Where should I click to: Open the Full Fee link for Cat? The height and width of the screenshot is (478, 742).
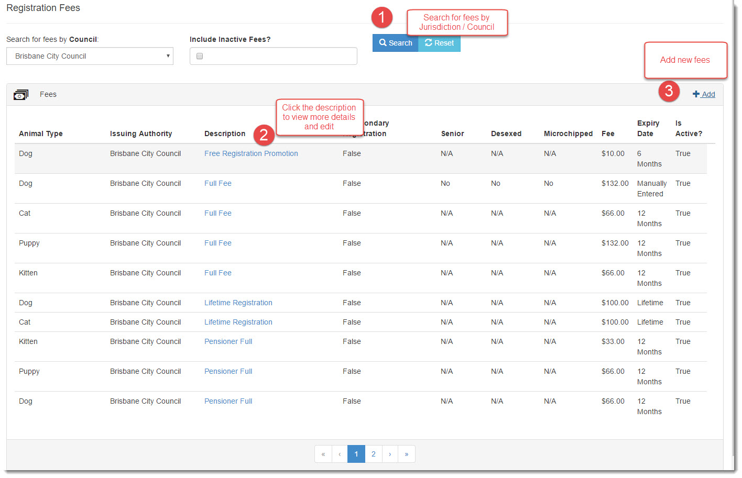coord(218,213)
